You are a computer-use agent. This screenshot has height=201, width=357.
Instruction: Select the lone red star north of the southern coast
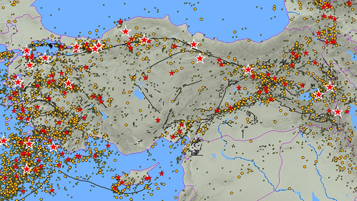158,120
